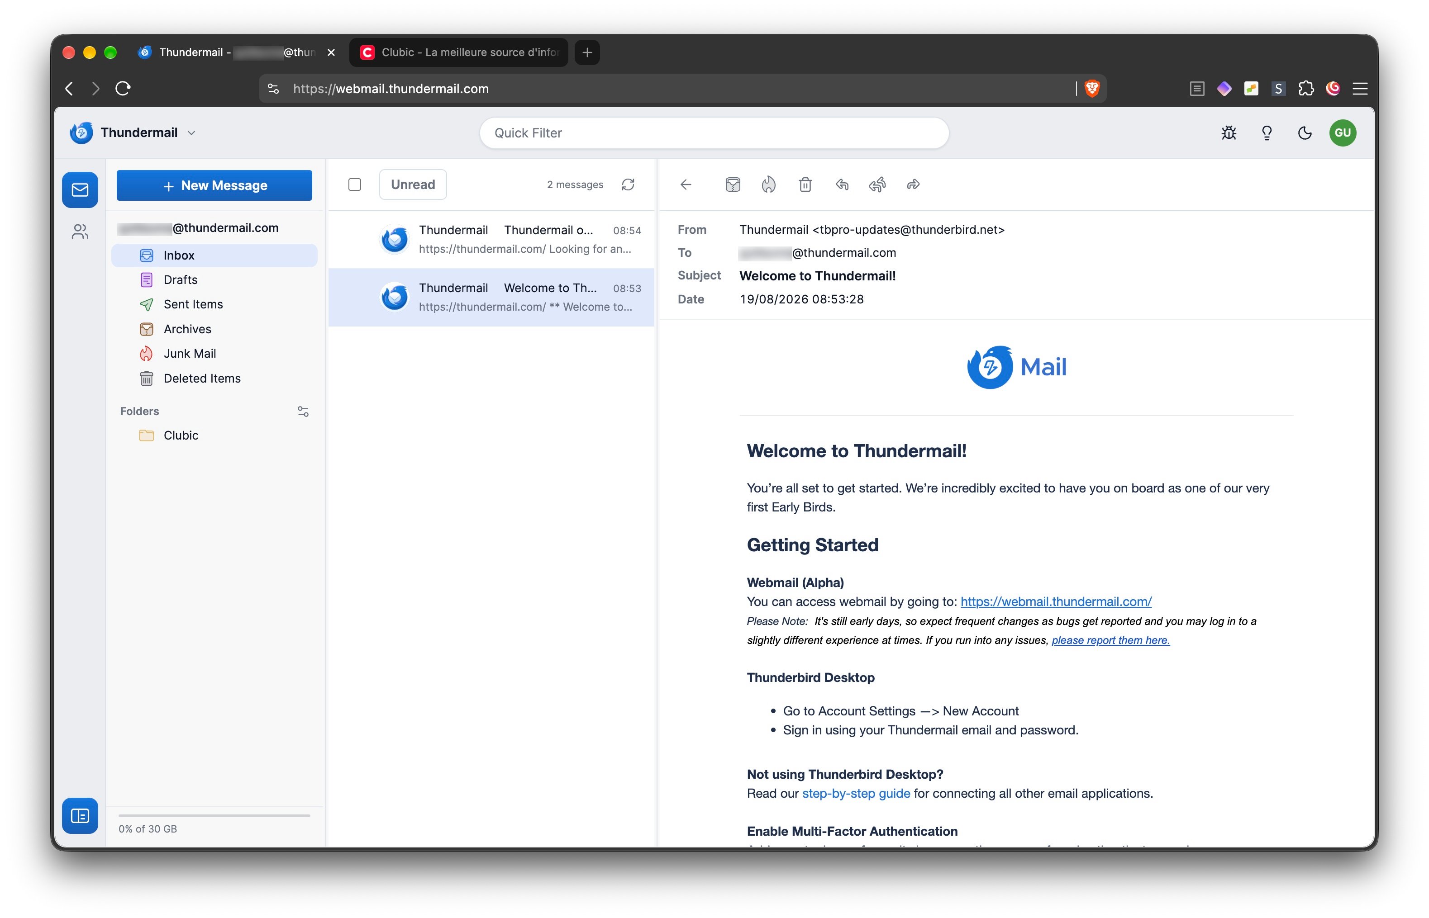This screenshot has height=918, width=1429.
Task: Open the GU user avatar menu
Action: 1343,132
